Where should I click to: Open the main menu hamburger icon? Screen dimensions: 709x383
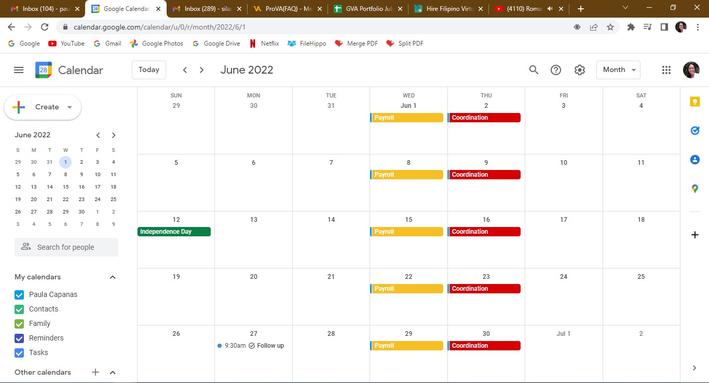click(x=19, y=70)
